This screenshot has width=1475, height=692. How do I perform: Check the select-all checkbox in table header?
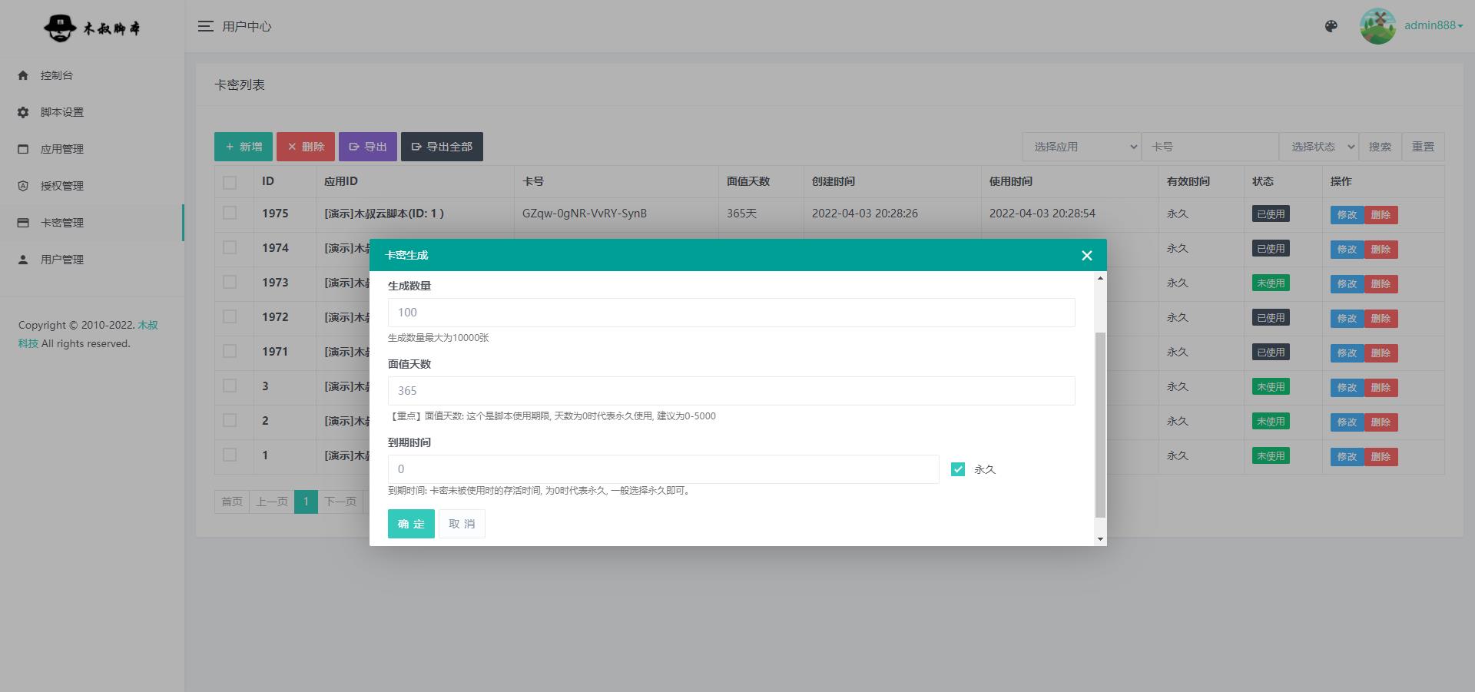click(230, 182)
